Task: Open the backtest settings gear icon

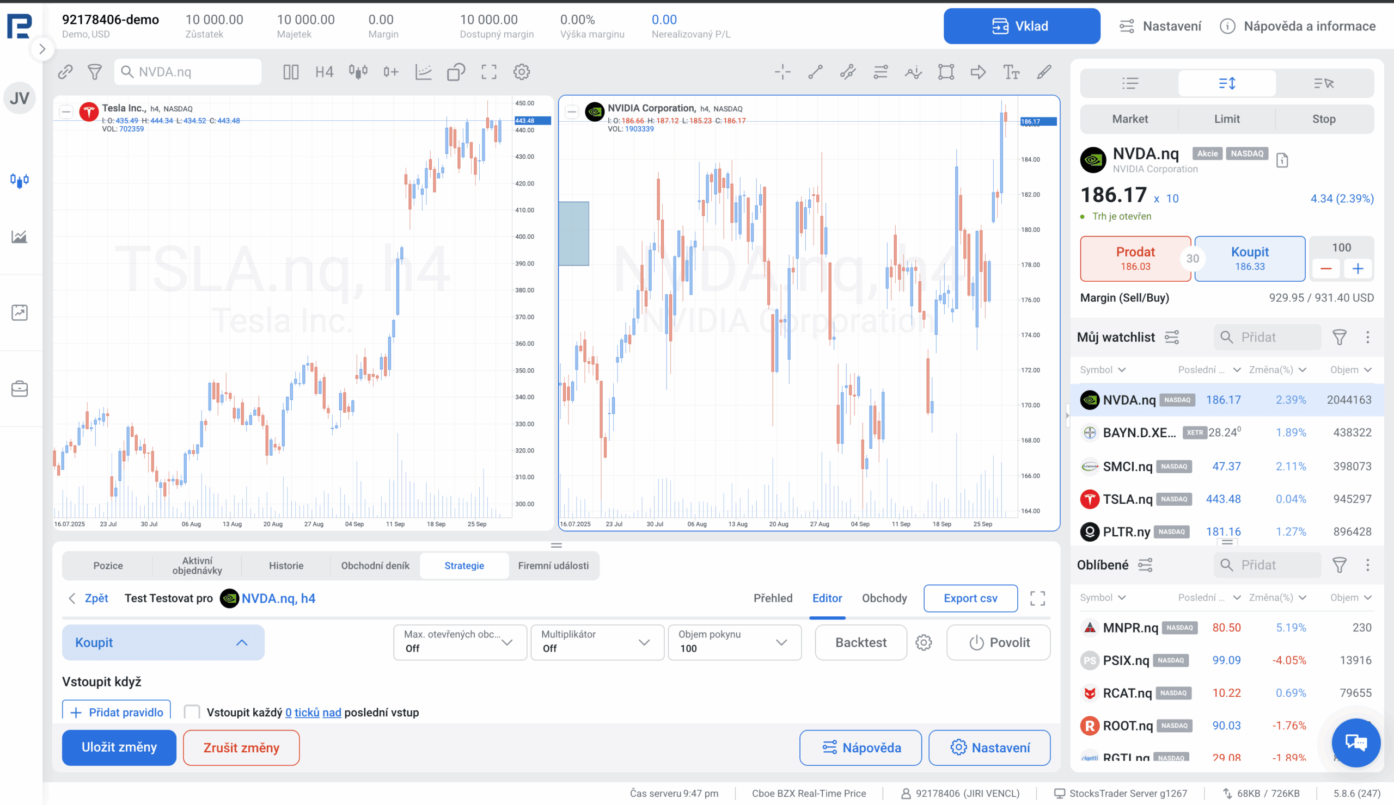Action: (923, 642)
